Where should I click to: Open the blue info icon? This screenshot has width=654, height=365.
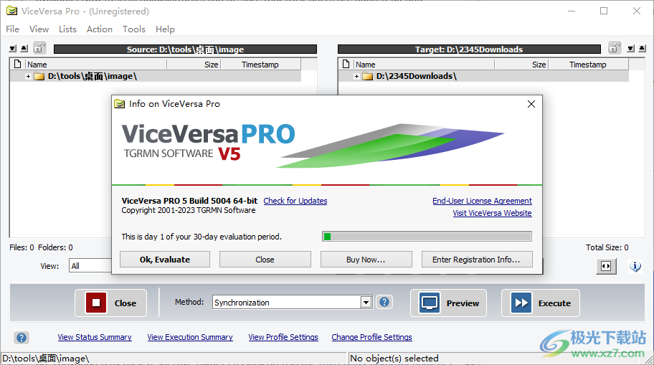pos(635,266)
